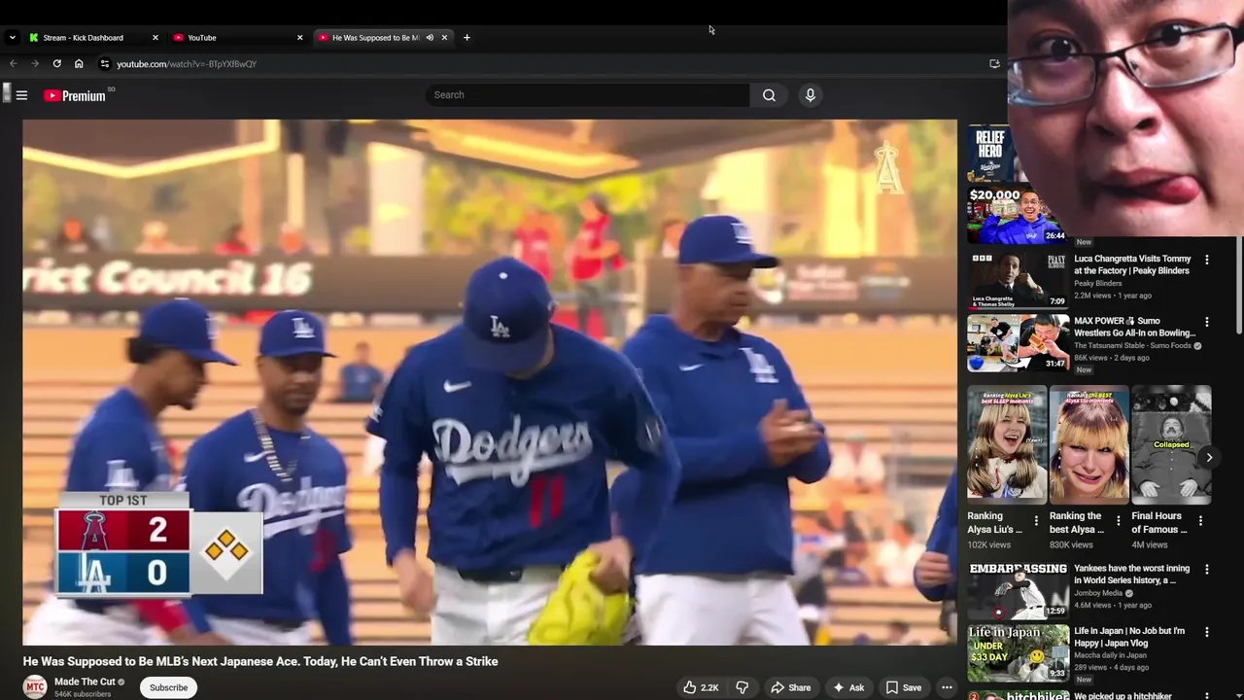Open Short 'Ranking the best Alysa' thumbnail
The image size is (1244, 700).
point(1088,445)
